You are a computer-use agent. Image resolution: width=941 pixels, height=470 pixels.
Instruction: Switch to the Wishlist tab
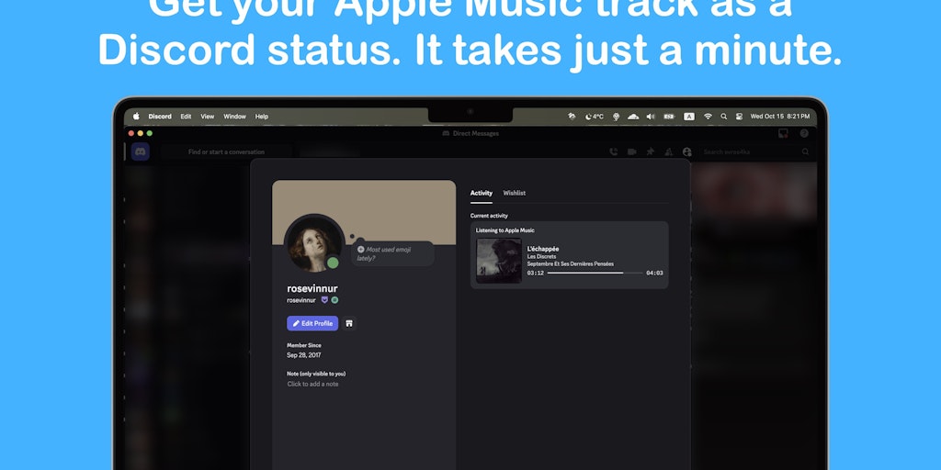[x=515, y=193]
